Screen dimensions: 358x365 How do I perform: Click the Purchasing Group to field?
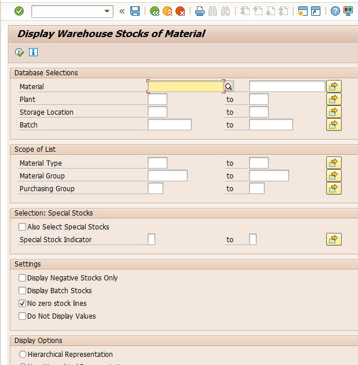[x=257, y=188]
